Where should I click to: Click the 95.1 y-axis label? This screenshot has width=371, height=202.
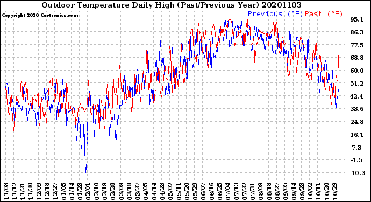click(357, 19)
